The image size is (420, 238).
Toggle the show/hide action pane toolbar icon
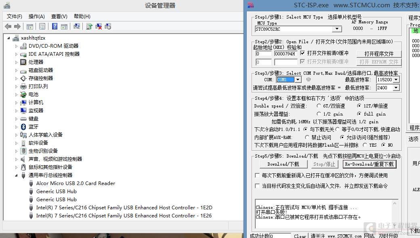(64, 27)
